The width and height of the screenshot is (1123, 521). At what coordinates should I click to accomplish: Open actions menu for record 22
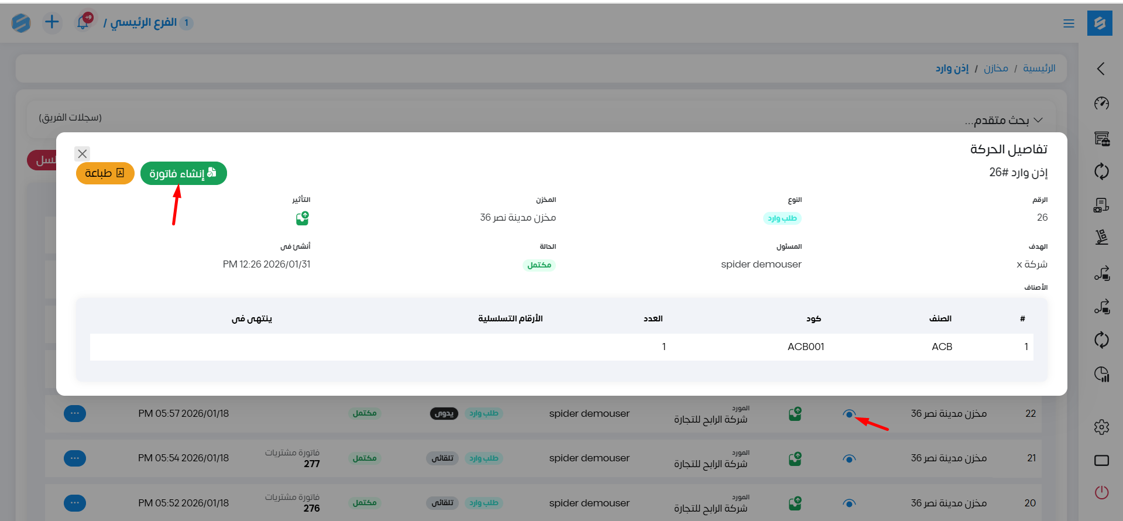coord(75,413)
